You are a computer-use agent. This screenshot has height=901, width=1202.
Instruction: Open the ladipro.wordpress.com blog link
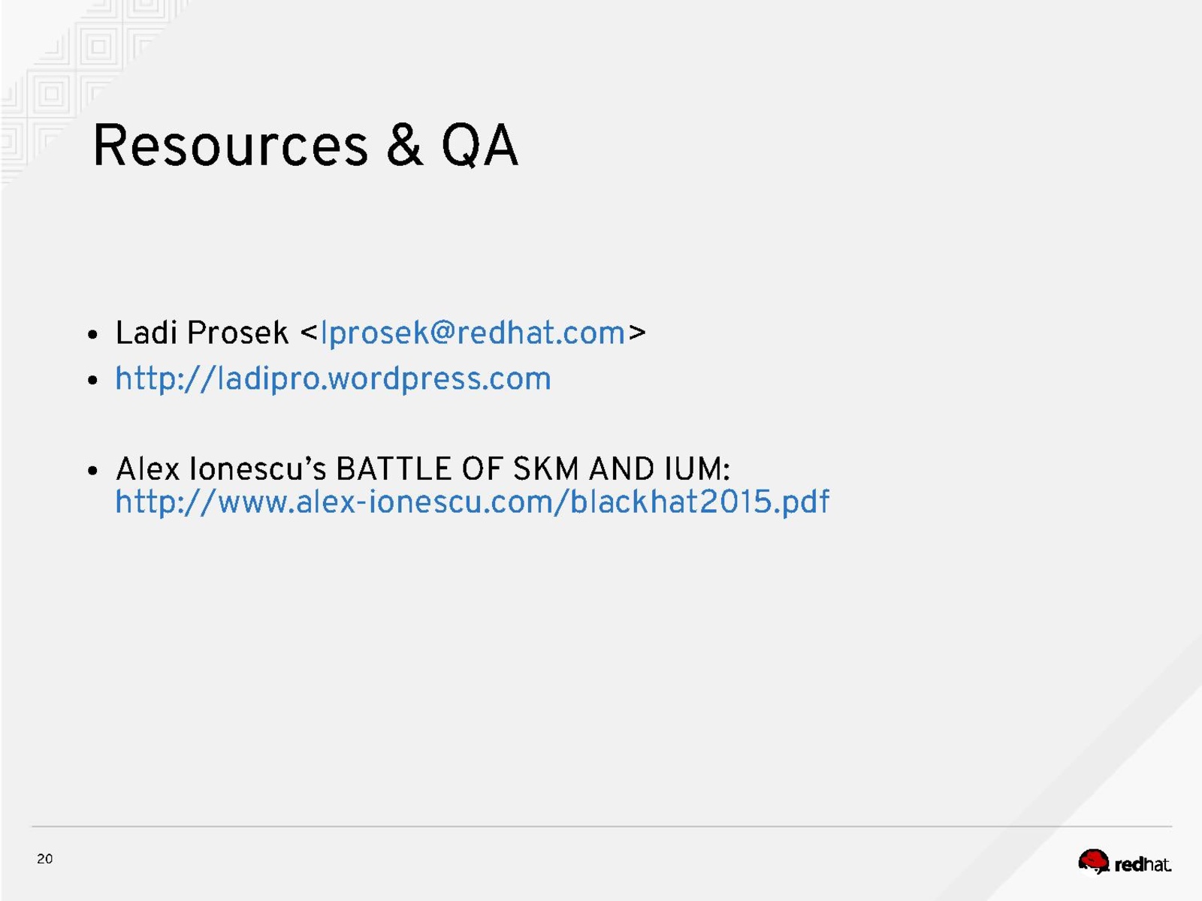[x=333, y=378]
